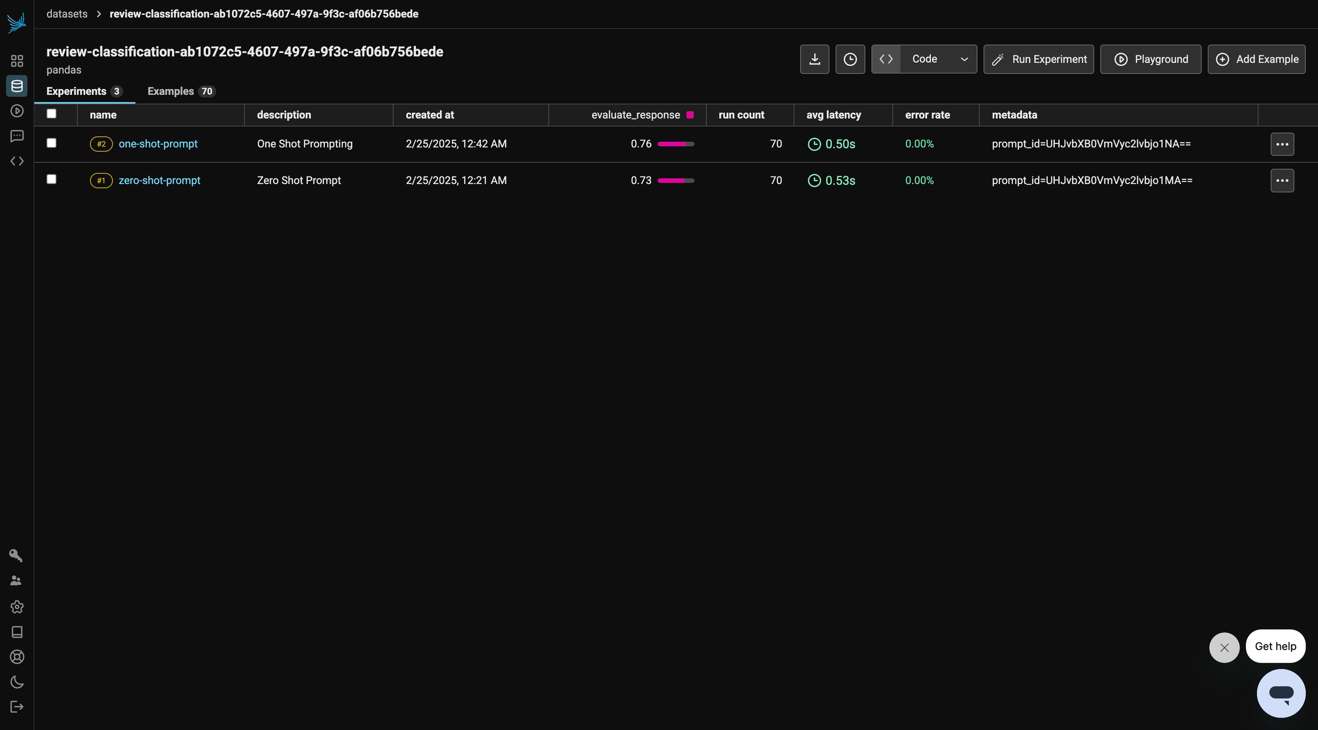Click the log out icon in sidebar

coord(17,707)
